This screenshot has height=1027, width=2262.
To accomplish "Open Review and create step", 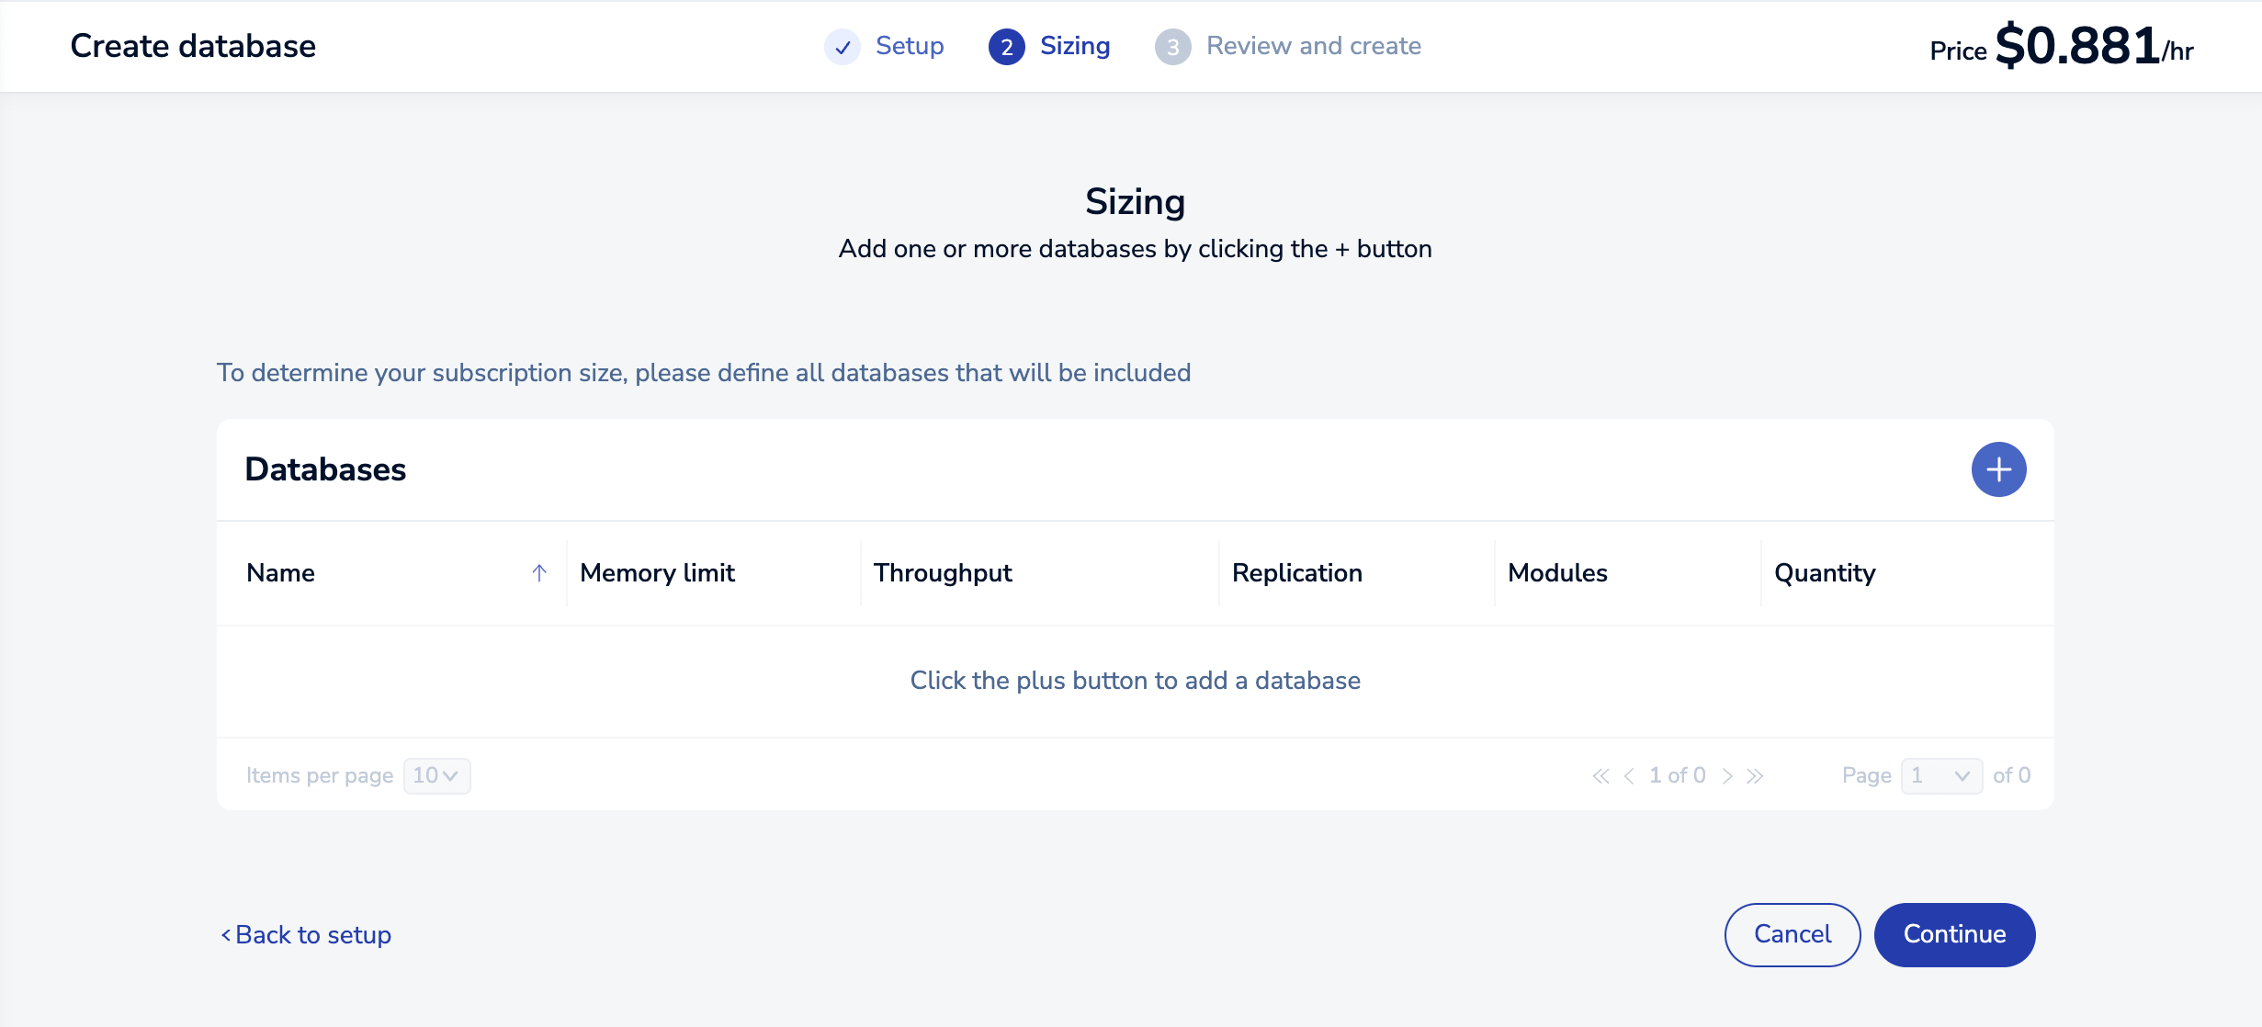I will (1313, 46).
